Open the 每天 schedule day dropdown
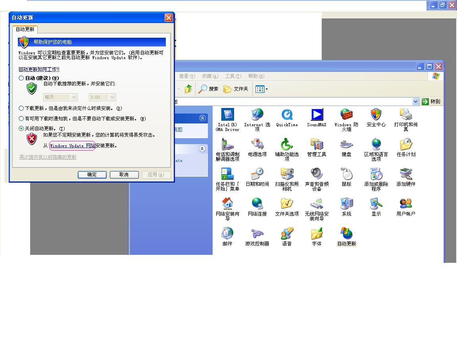 pos(60,97)
